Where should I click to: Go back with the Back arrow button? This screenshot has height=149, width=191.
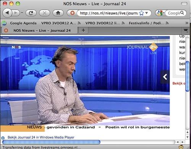tap(7, 13)
